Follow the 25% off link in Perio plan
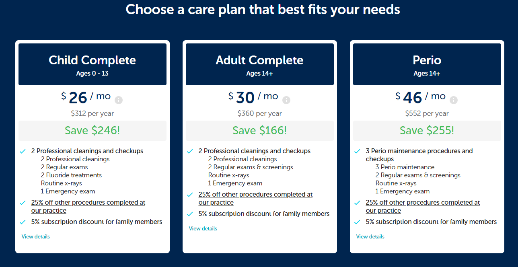The width and height of the screenshot is (518, 267). coord(423,206)
